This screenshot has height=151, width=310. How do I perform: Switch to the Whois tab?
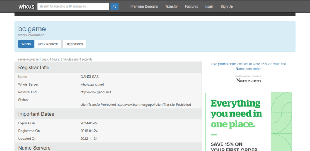[x=26, y=44]
